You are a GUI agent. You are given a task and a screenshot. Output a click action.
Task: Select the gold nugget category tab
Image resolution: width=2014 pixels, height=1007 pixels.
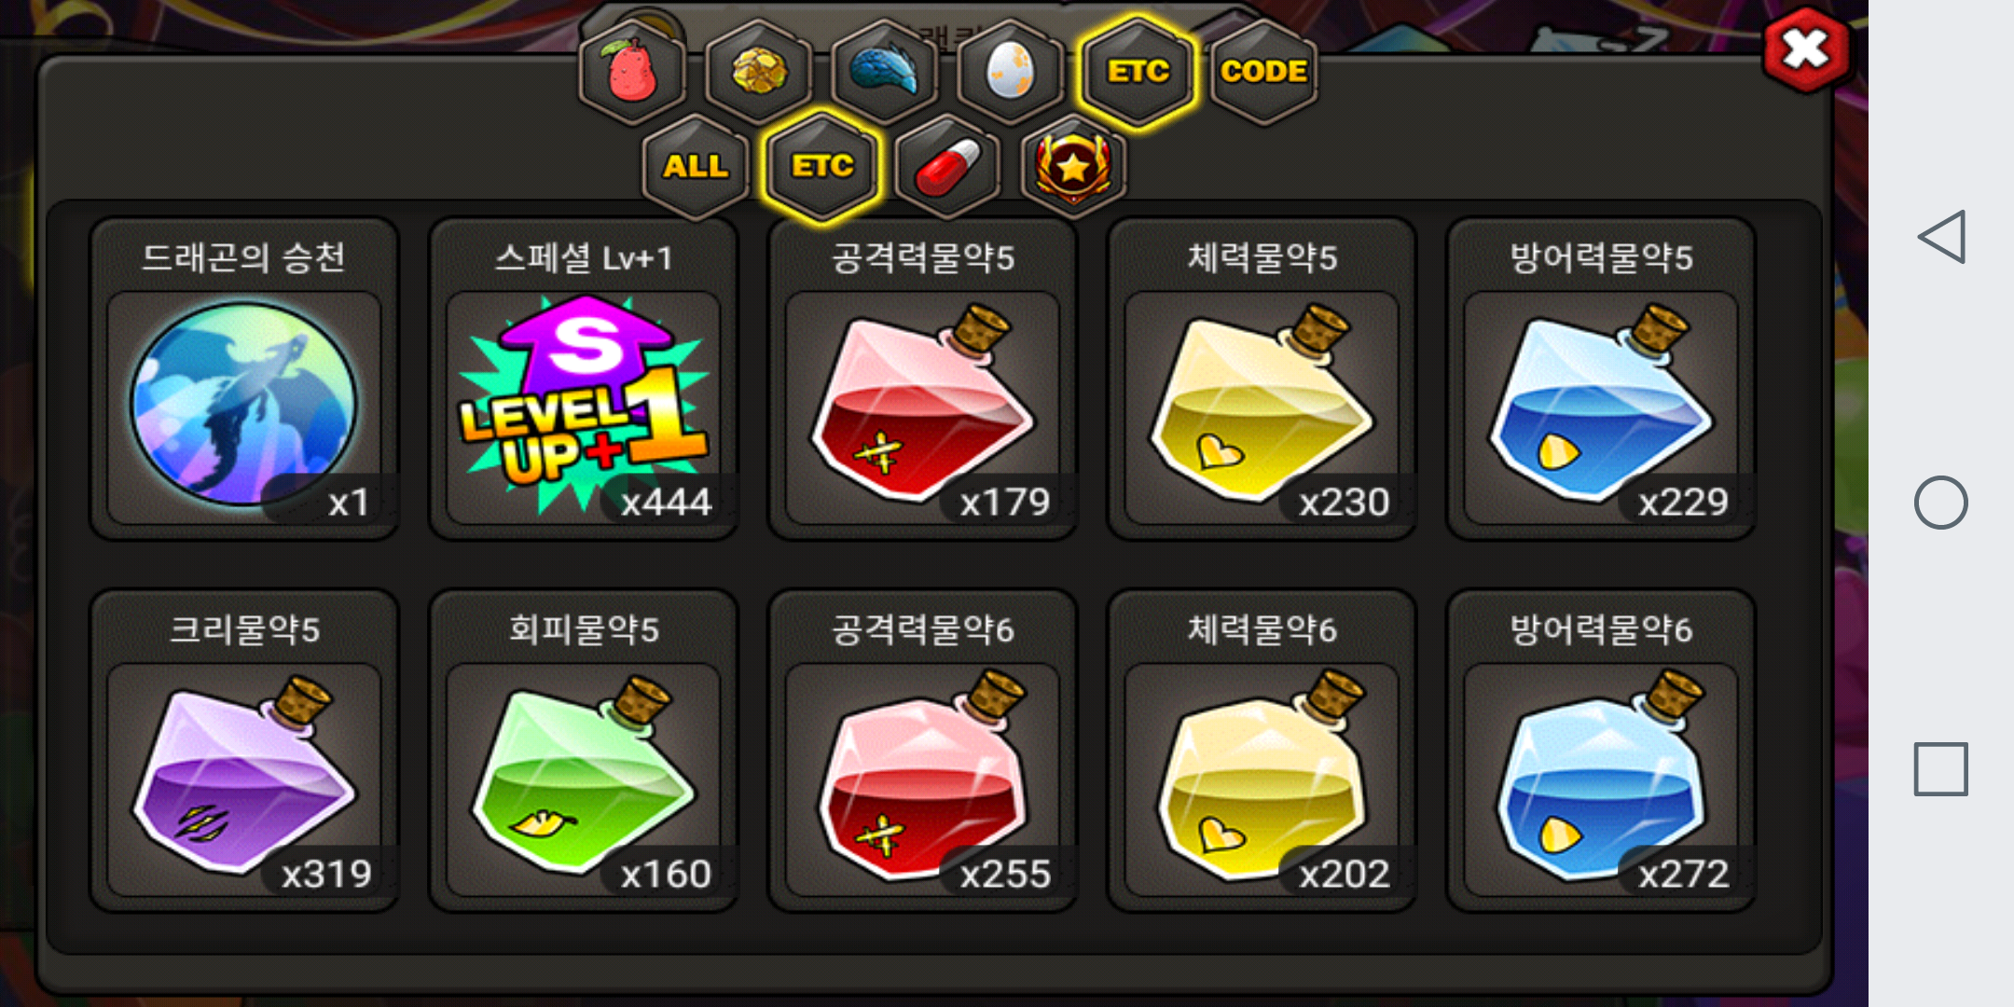[x=759, y=71]
